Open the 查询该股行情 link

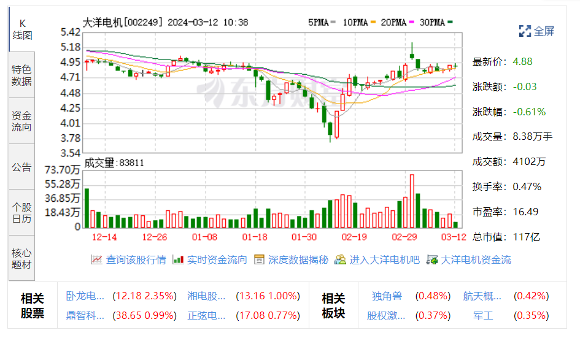tap(136, 259)
